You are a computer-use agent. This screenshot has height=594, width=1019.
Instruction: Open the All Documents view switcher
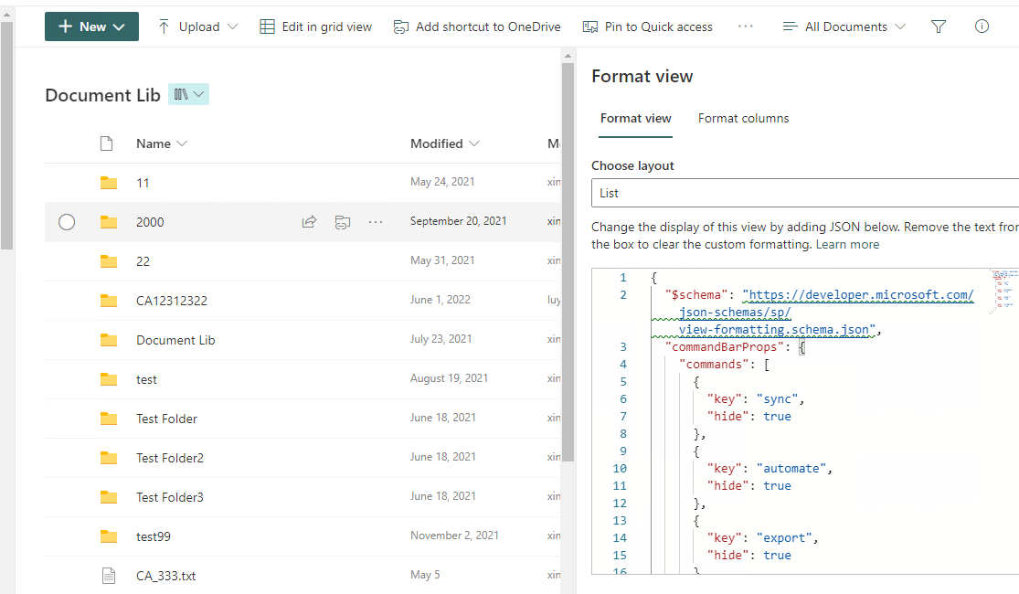pos(844,27)
